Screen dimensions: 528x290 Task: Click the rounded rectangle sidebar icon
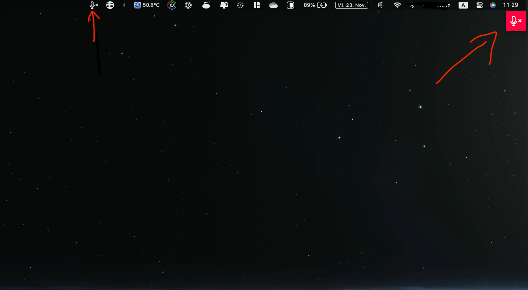point(290,5)
